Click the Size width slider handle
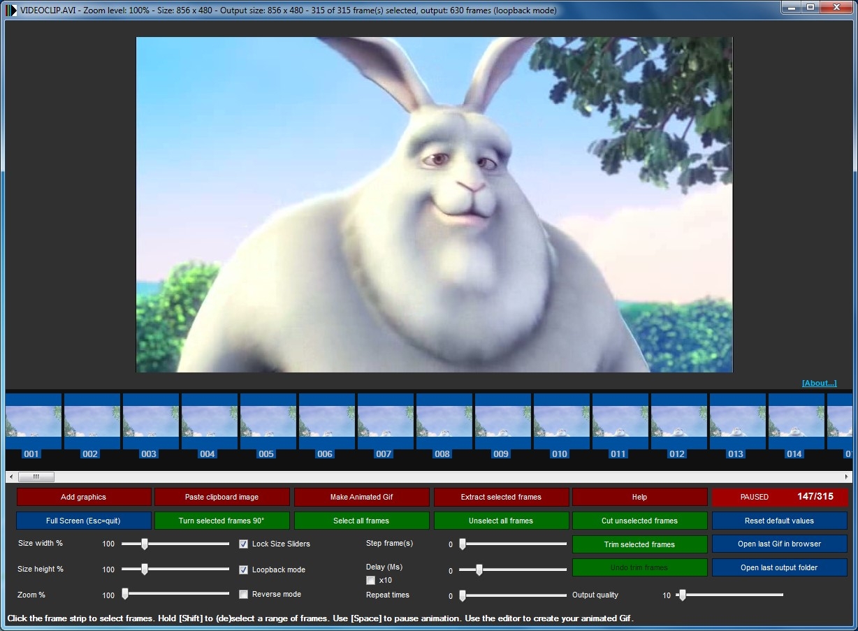The height and width of the screenshot is (631, 858). point(144,543)
